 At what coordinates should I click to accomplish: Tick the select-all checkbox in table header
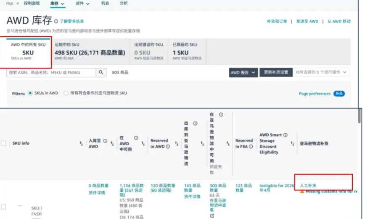(x=3, y=143)
